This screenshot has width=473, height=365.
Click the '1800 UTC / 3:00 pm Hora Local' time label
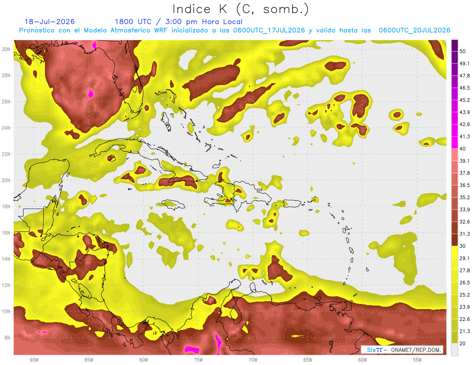pyautogui.click(x=179, y=22)
